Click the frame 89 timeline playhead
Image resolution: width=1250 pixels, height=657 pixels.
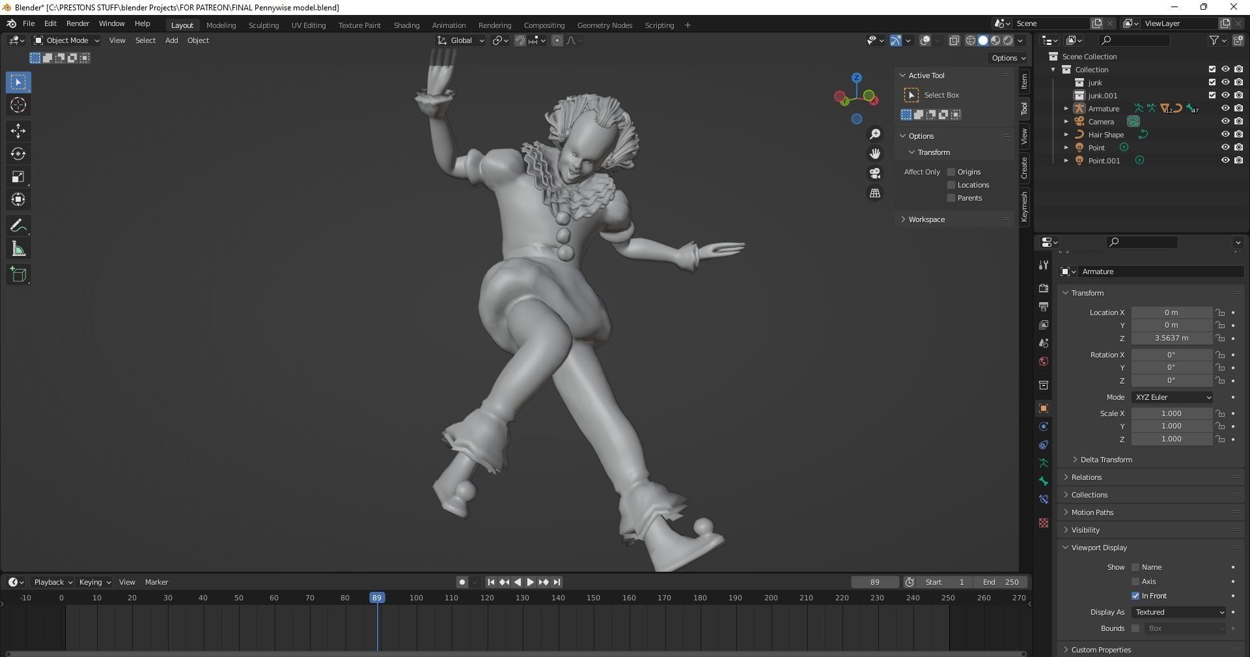click(x=377, y=598)
